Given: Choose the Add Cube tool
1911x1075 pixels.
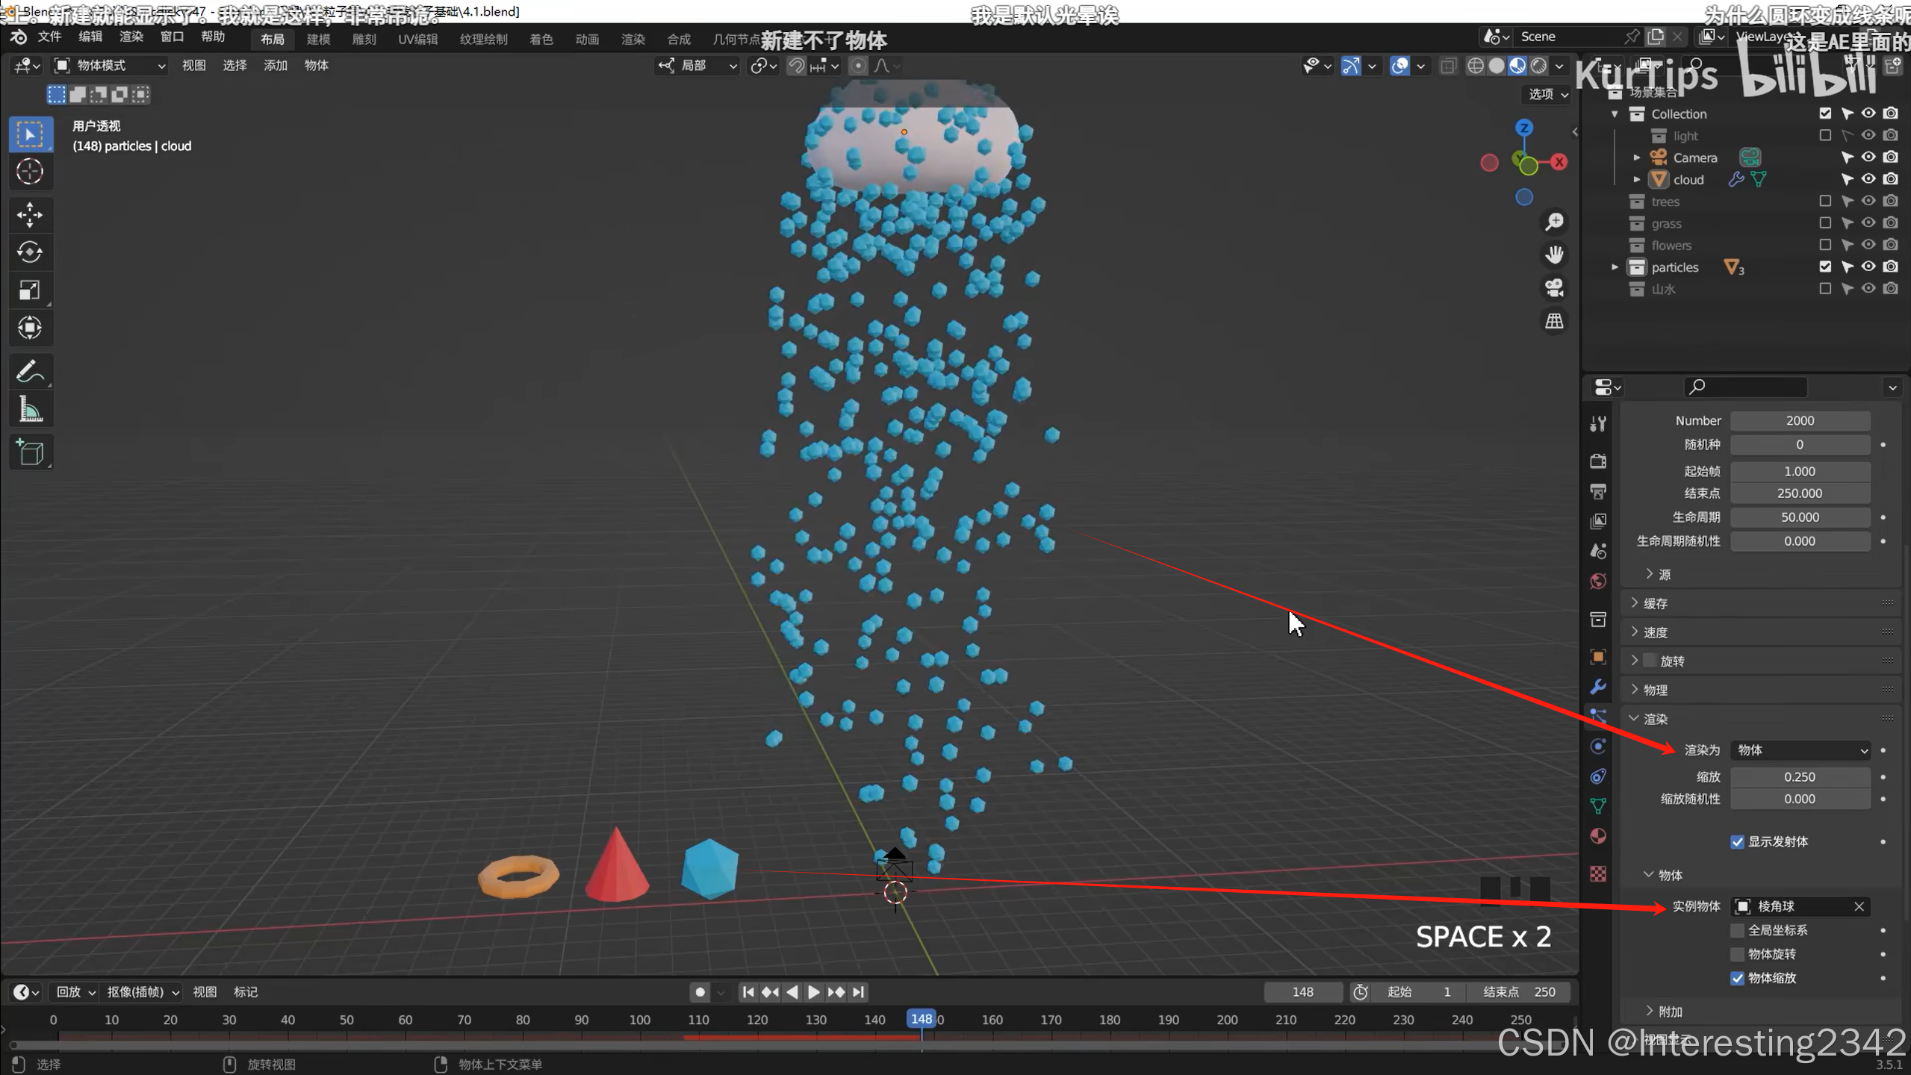Looking at the screenshot, I should 30,452.
